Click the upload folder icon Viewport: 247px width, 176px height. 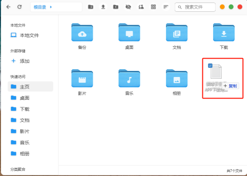tap(116, 7)
